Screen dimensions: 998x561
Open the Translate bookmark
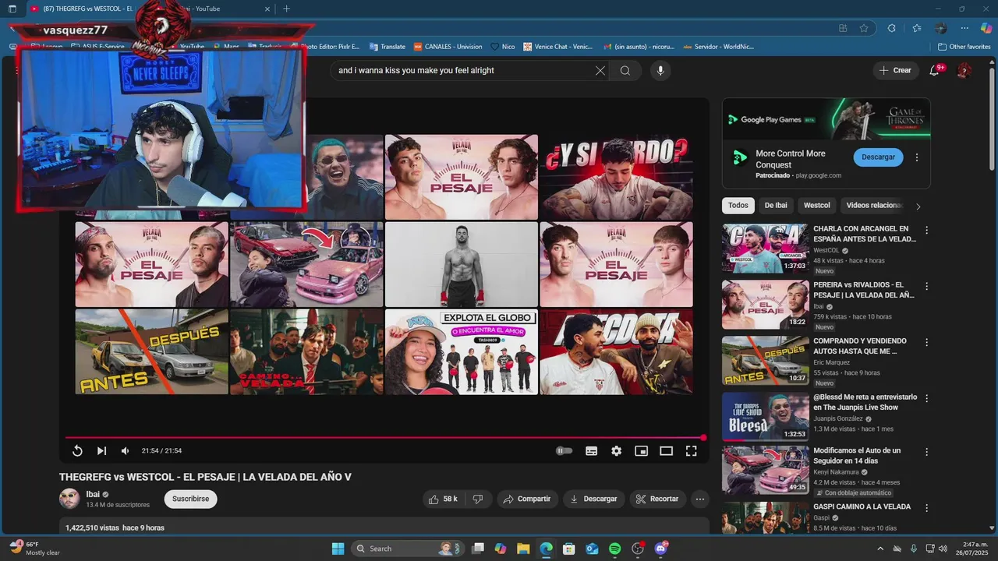[x=388, y=47]
